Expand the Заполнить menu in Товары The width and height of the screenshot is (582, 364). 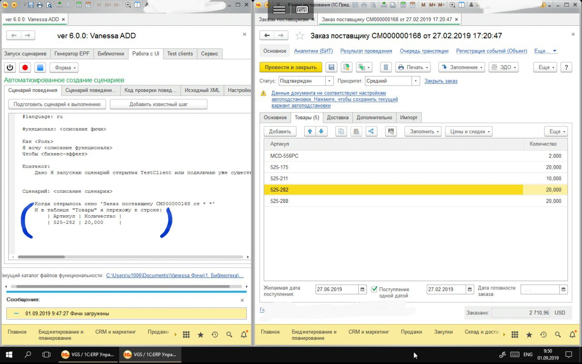point(423,131)
